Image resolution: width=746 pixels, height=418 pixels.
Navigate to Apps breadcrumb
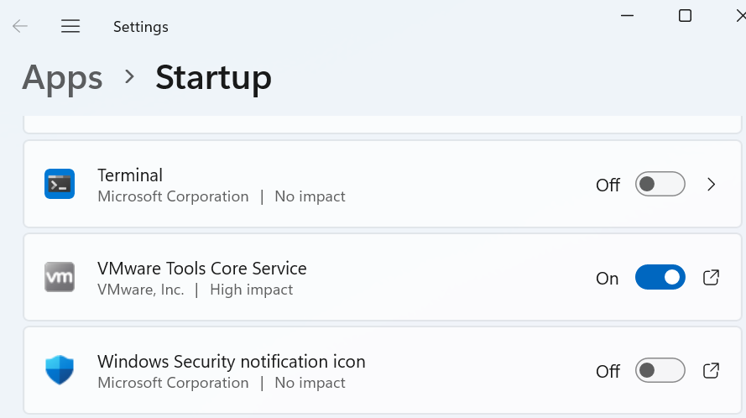[62, 77]
